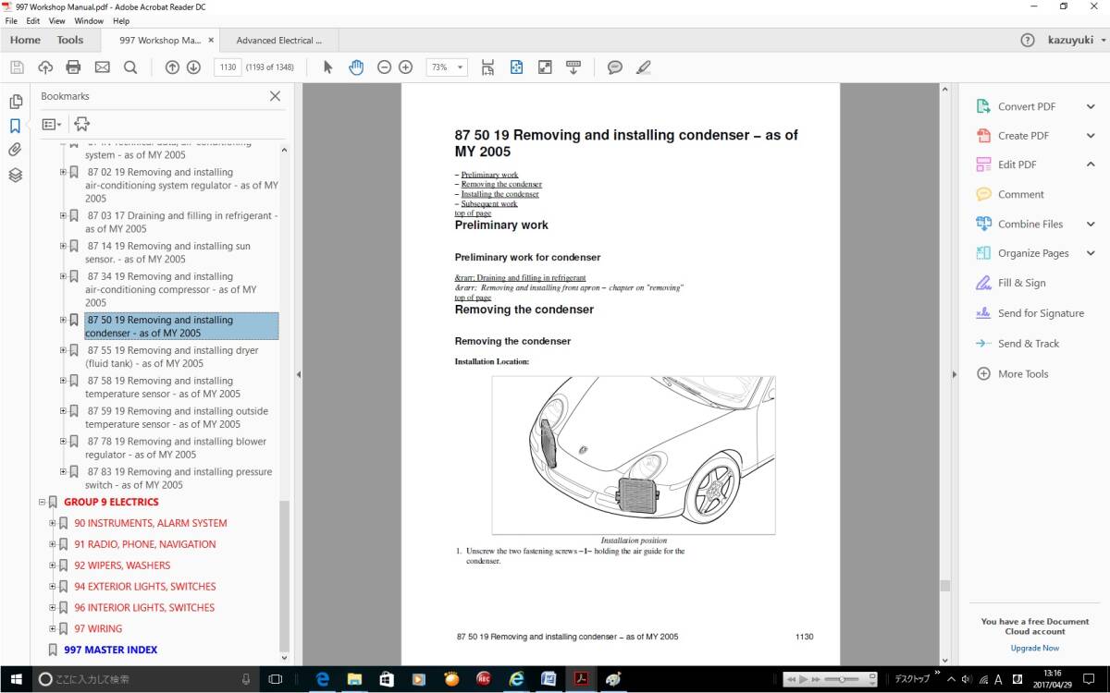The image size is (1110, 693).
Task: Switch to the Tools tab
Action: [70, 40]
